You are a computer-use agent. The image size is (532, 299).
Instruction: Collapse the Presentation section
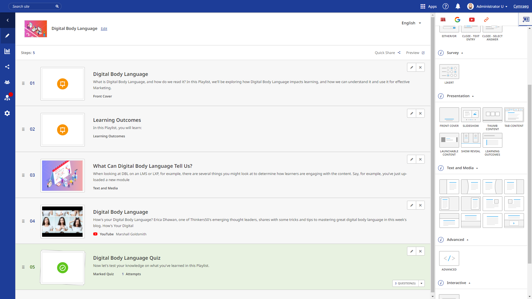473,96
